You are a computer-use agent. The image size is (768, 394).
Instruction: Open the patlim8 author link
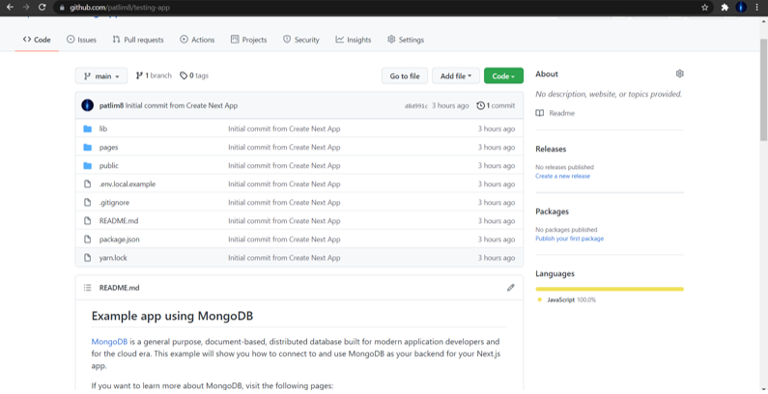111,105
